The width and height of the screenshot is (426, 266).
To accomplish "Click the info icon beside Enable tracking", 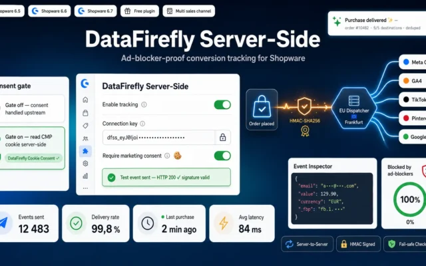I will (x=144, y=104).
